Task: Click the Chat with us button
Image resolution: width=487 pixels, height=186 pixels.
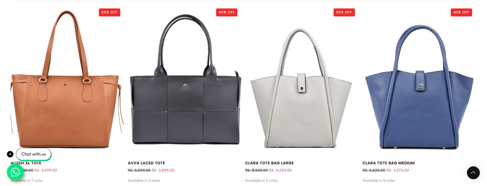Action: pos(34,154)
